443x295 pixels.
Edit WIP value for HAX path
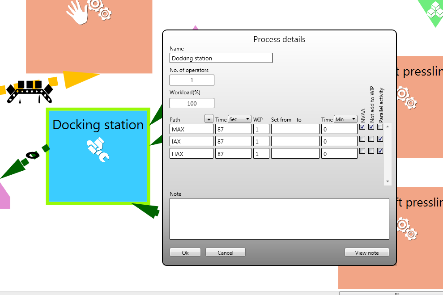pyautogui.click(x=261, y=154)
